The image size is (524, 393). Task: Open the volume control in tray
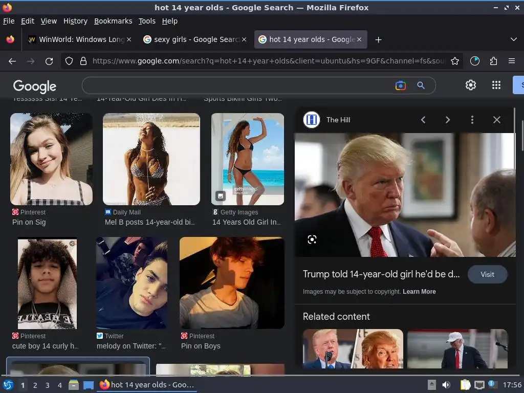(x=446, y=385)
